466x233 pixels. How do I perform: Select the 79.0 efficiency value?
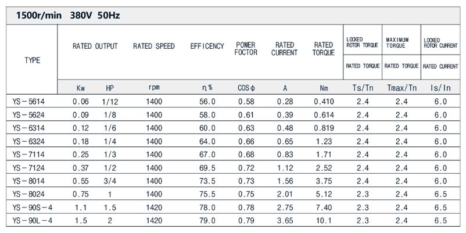click(x=207, y=221)
